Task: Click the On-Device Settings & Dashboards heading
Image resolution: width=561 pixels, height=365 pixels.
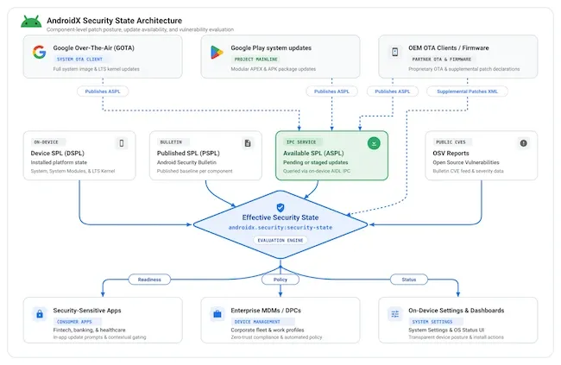Action: coord(457,311)
